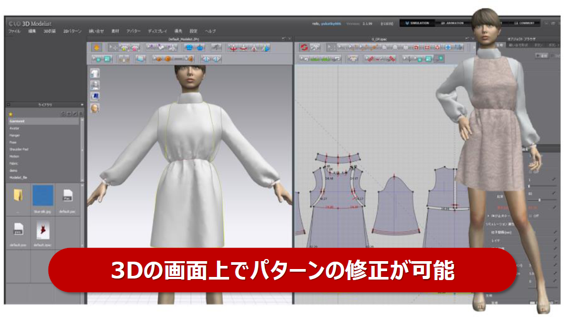564x318 pixels.
Task: Open the parent folder icon in library
Action: [x=18, y=196]
